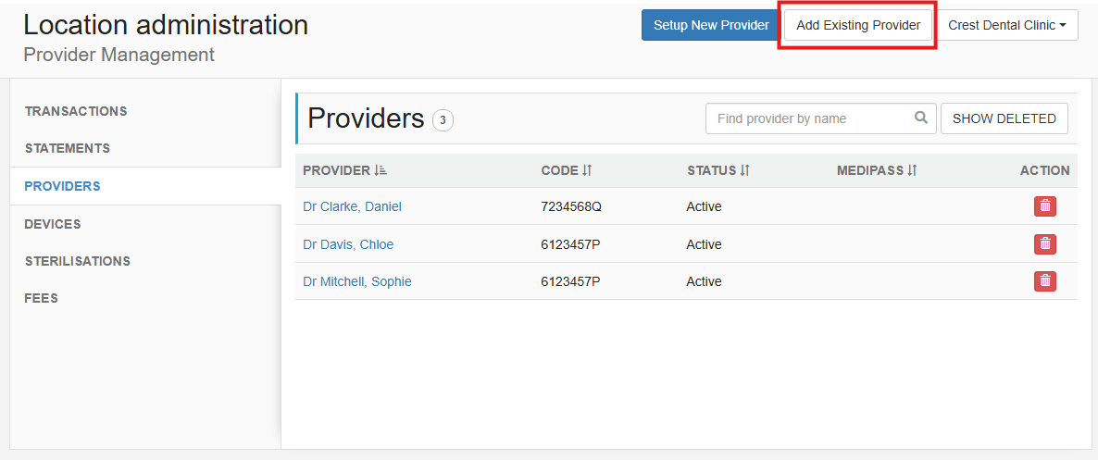Click trash icon for Dr Davis, Chloe
The image size is (1098, 460).
point(1045,244)
